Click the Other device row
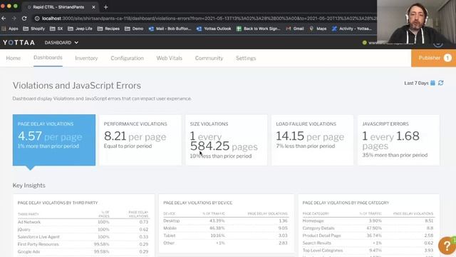This screenshot has width=456, height=257. (226, 243)
